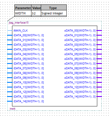The image size is (109, 117).
Task: Click the oDATA_04[(WIDTH-1)..0] output label
Action: tap(80, 50)
